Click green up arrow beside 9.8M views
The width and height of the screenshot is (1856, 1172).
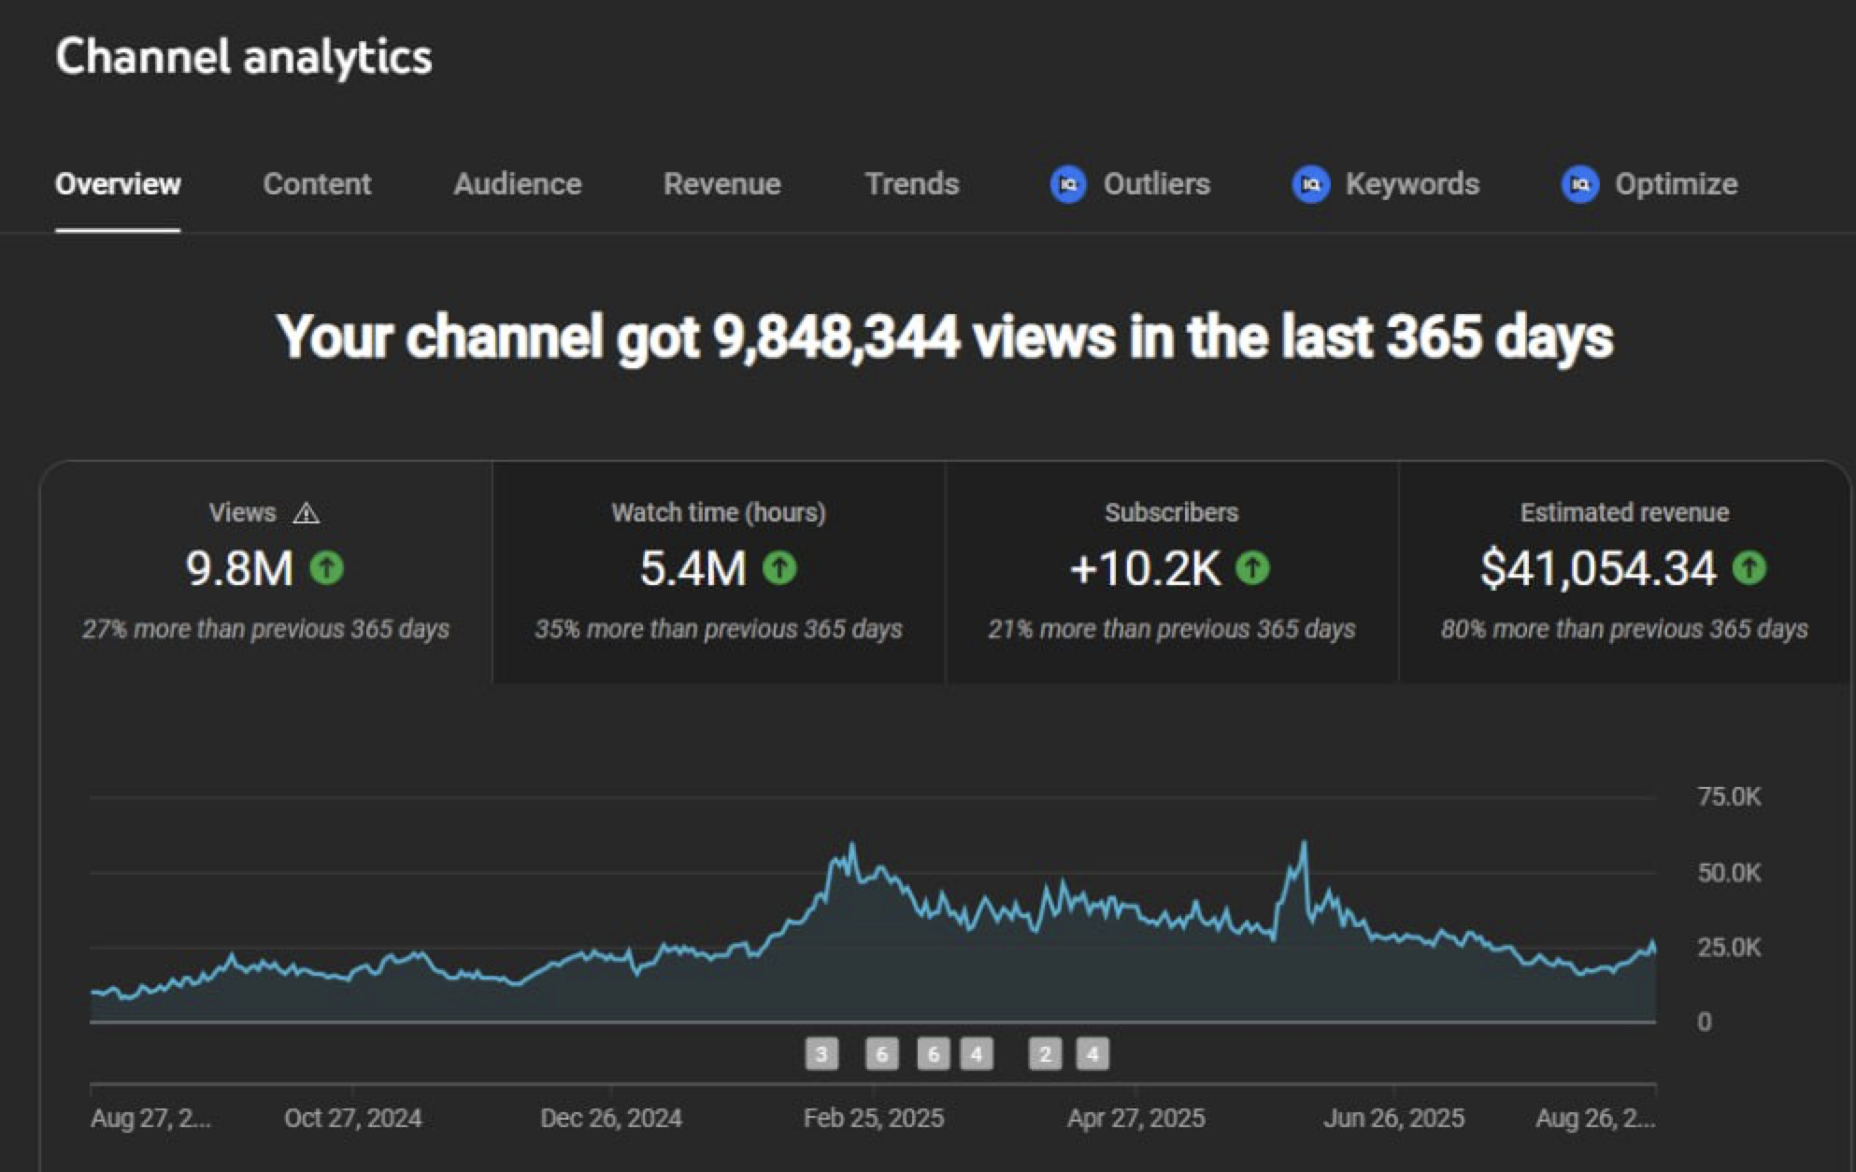[x=326, y=567]
